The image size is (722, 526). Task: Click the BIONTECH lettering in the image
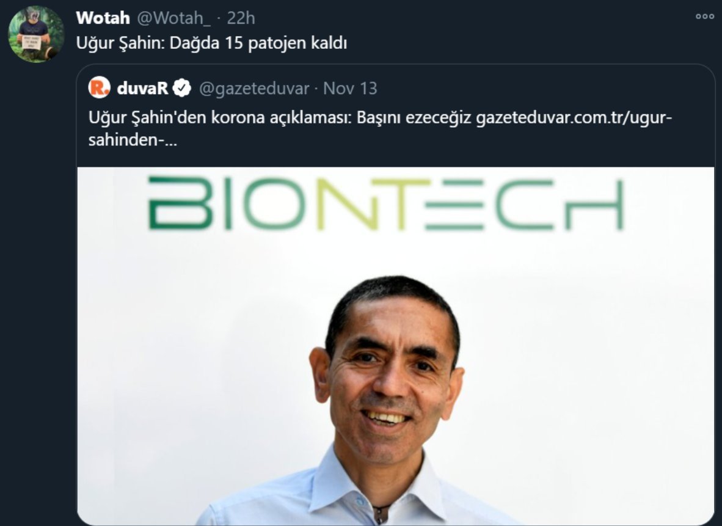coord(386,203)
